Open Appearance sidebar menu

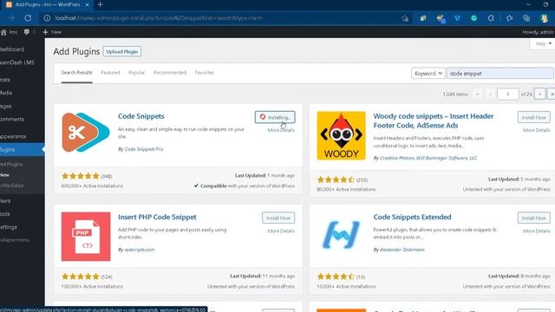tap(13, 136)
